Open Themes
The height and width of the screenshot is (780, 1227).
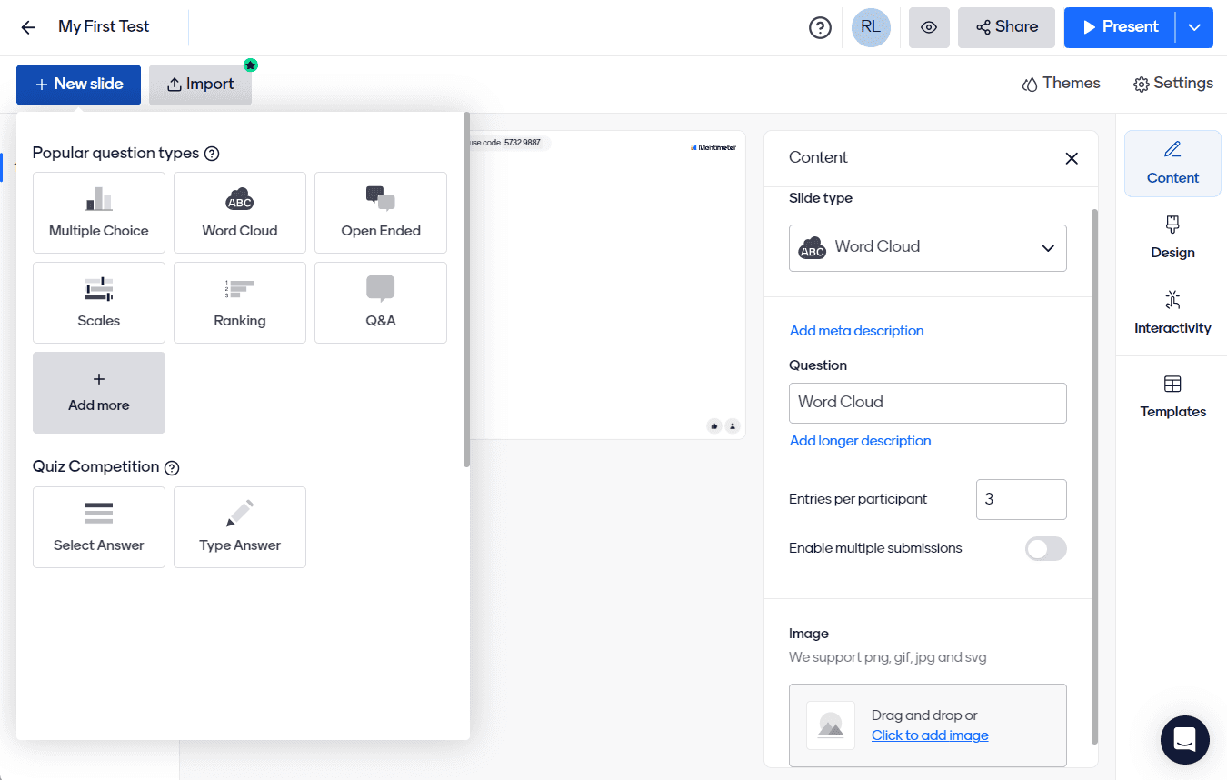tap(1061, 84)
